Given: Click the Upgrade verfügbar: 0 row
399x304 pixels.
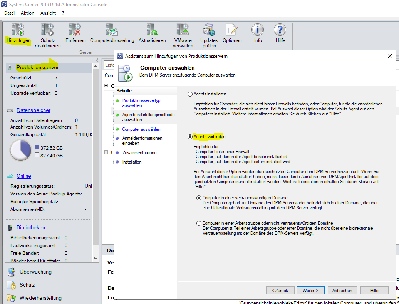Looking at the screenshot, I should point(34,93).
